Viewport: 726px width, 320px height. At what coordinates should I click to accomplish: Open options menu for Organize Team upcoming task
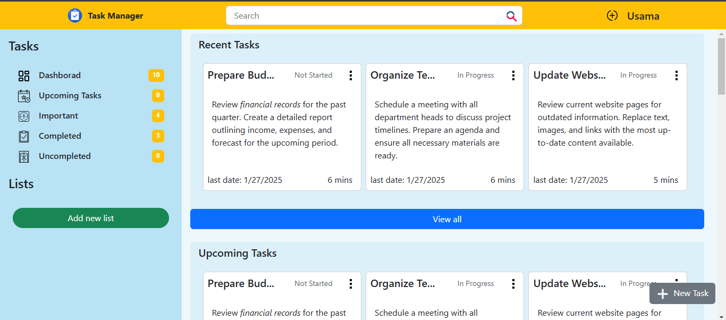(x=513, y=284)
